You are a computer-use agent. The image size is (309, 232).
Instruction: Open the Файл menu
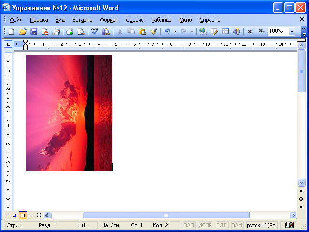pyautogui.click(x=16, y=20)
